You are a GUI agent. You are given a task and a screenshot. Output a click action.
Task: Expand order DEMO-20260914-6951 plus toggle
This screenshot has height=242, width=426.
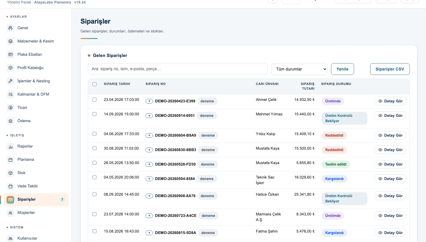point(149,116)
